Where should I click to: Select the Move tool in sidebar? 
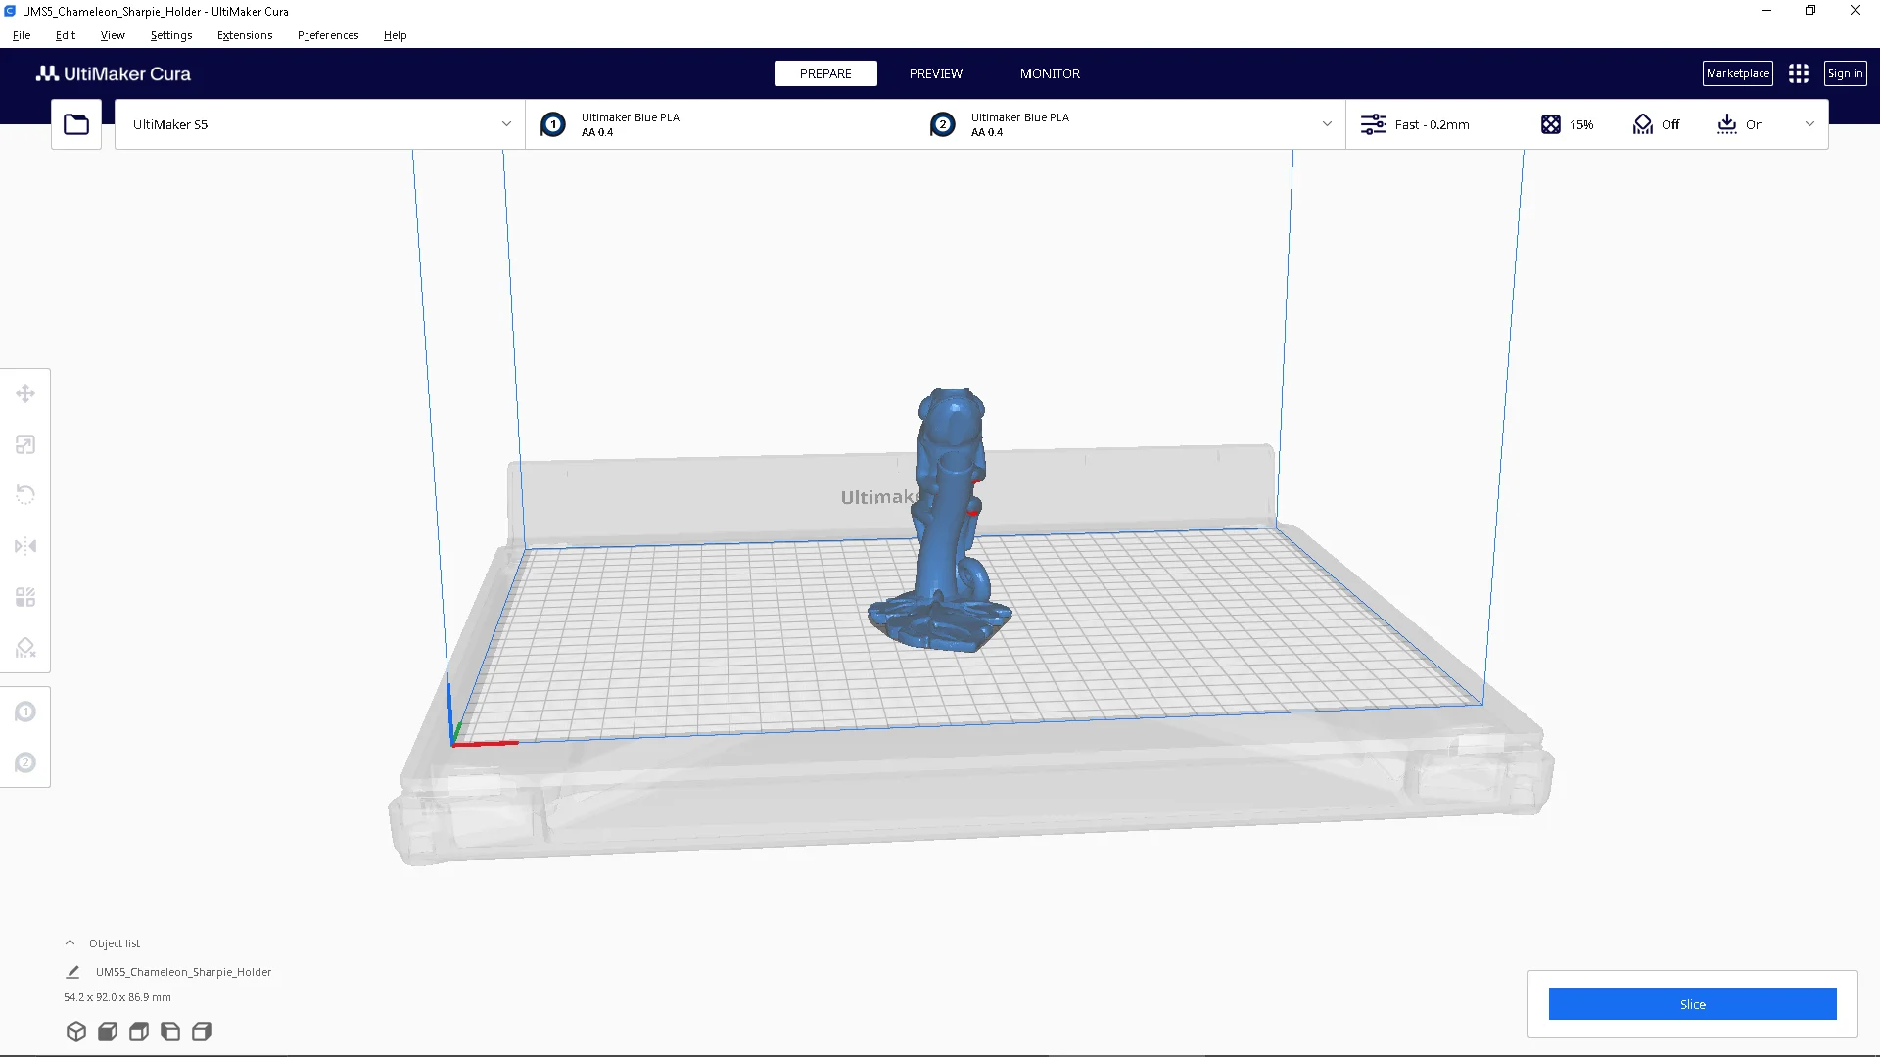pyautogui.click(x=25, y=393)
